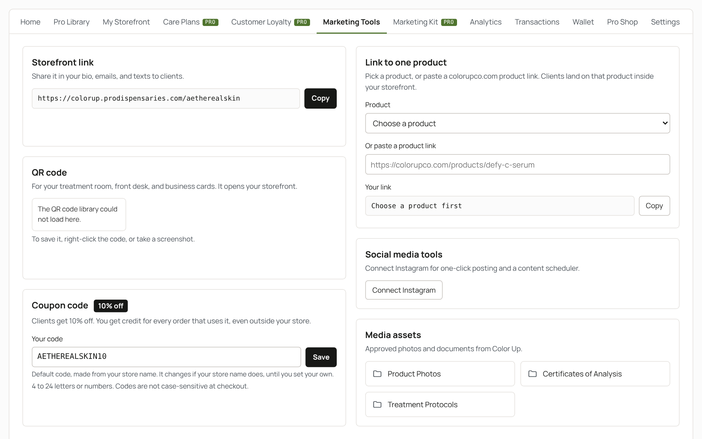Open the Transactions tab
The width and height of the screenshot is (702, 439).
(x=537, y=22)
